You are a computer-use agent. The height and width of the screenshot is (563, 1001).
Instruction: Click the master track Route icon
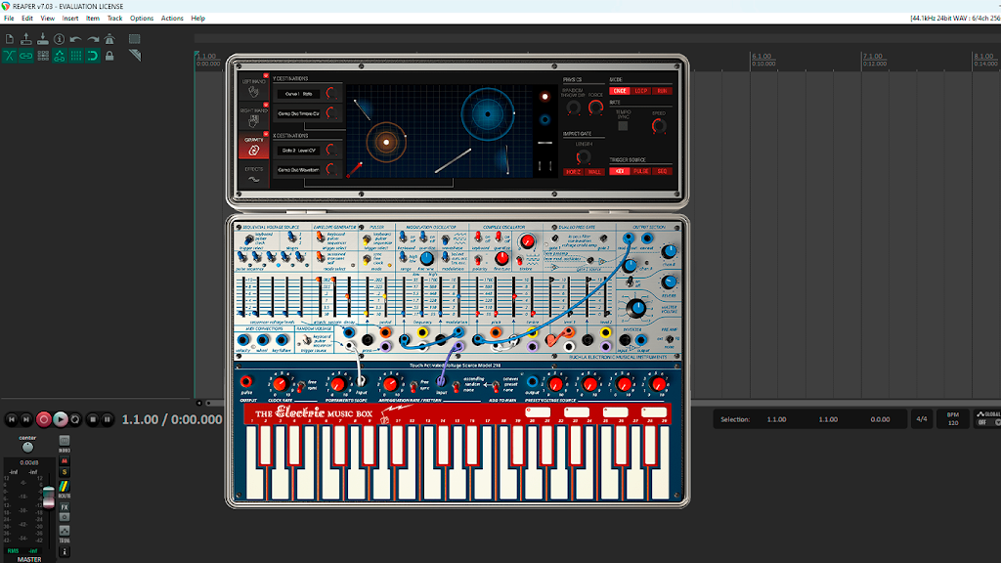coord(65,487)
